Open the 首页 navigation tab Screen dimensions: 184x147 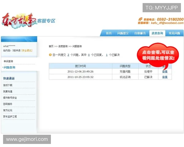[109, 33]
